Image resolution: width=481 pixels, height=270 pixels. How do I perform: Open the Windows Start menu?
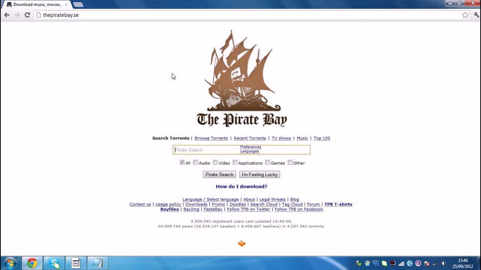(x=10, y=263)
